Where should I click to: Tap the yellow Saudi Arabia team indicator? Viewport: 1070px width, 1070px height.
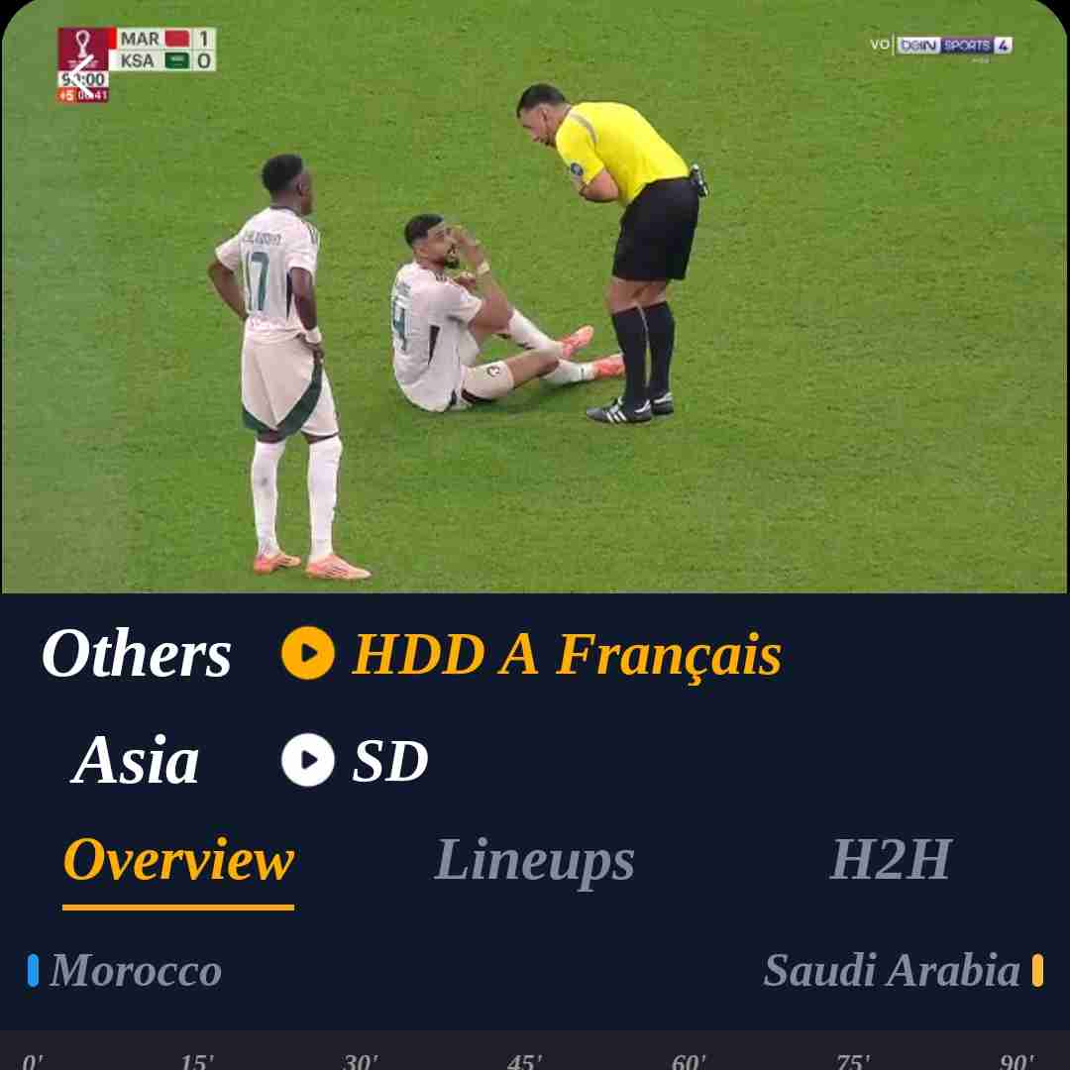(x=1037, y=970)
